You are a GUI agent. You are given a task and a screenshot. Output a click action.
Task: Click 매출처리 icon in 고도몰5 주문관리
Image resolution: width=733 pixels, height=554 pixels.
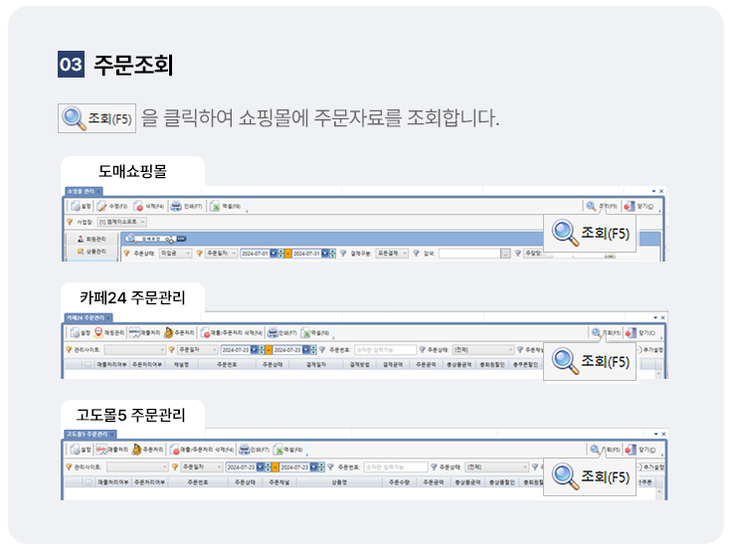pyautogui.click(x=101, y=450)
